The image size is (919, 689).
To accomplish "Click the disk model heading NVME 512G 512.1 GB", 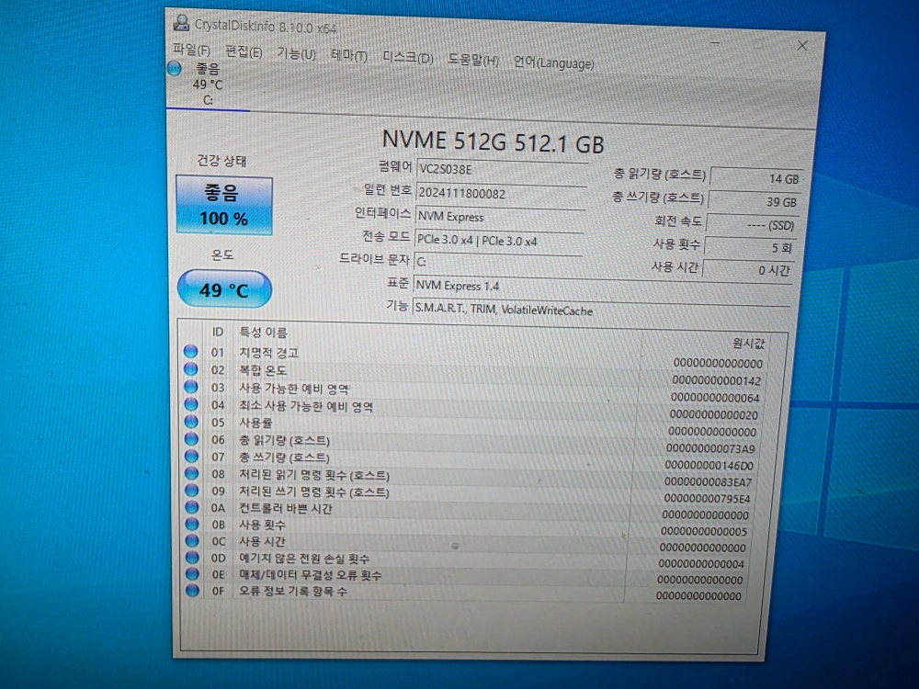I will click(x=493, y=141).
